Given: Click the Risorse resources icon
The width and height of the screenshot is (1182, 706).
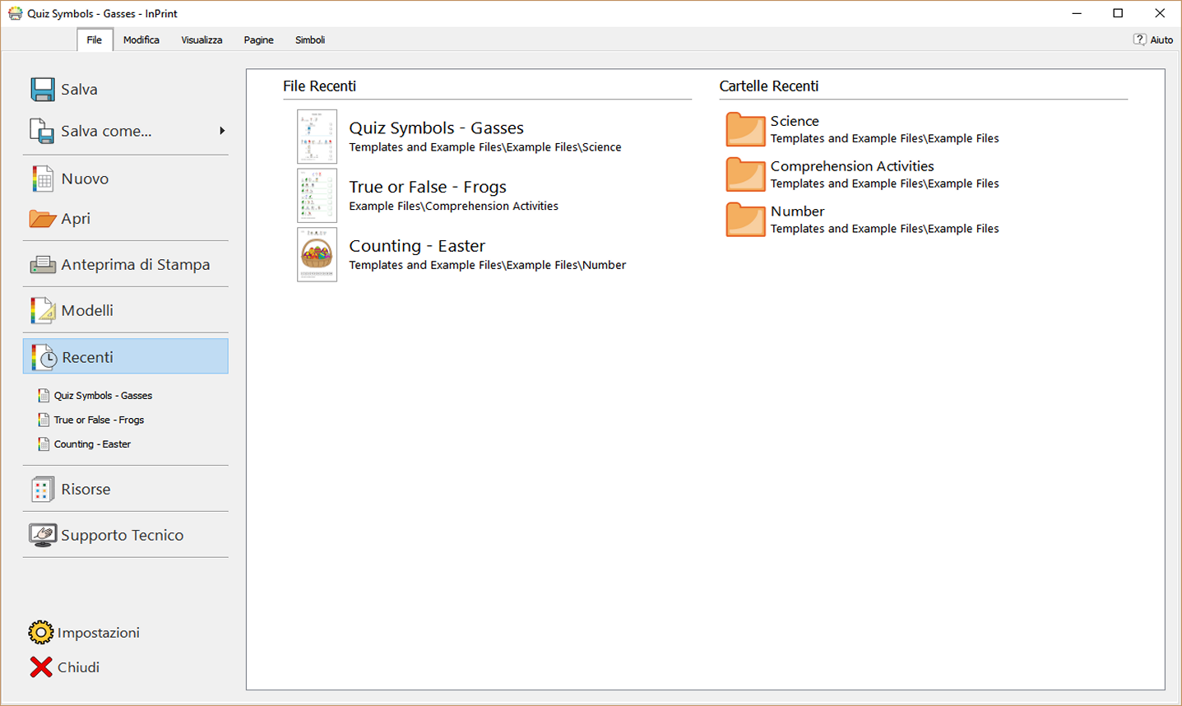Looking at the screenshot, I should pos(42,489).
